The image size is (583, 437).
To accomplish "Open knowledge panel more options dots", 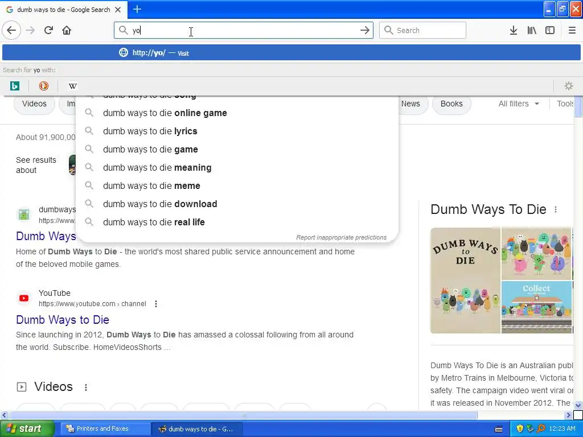I will tap(556, 209).
